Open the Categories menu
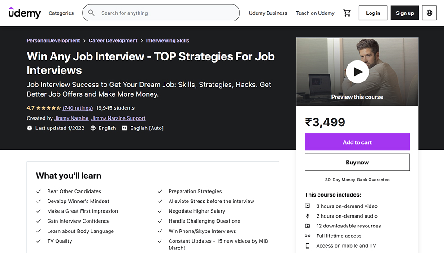 click(x=61, y=13)
